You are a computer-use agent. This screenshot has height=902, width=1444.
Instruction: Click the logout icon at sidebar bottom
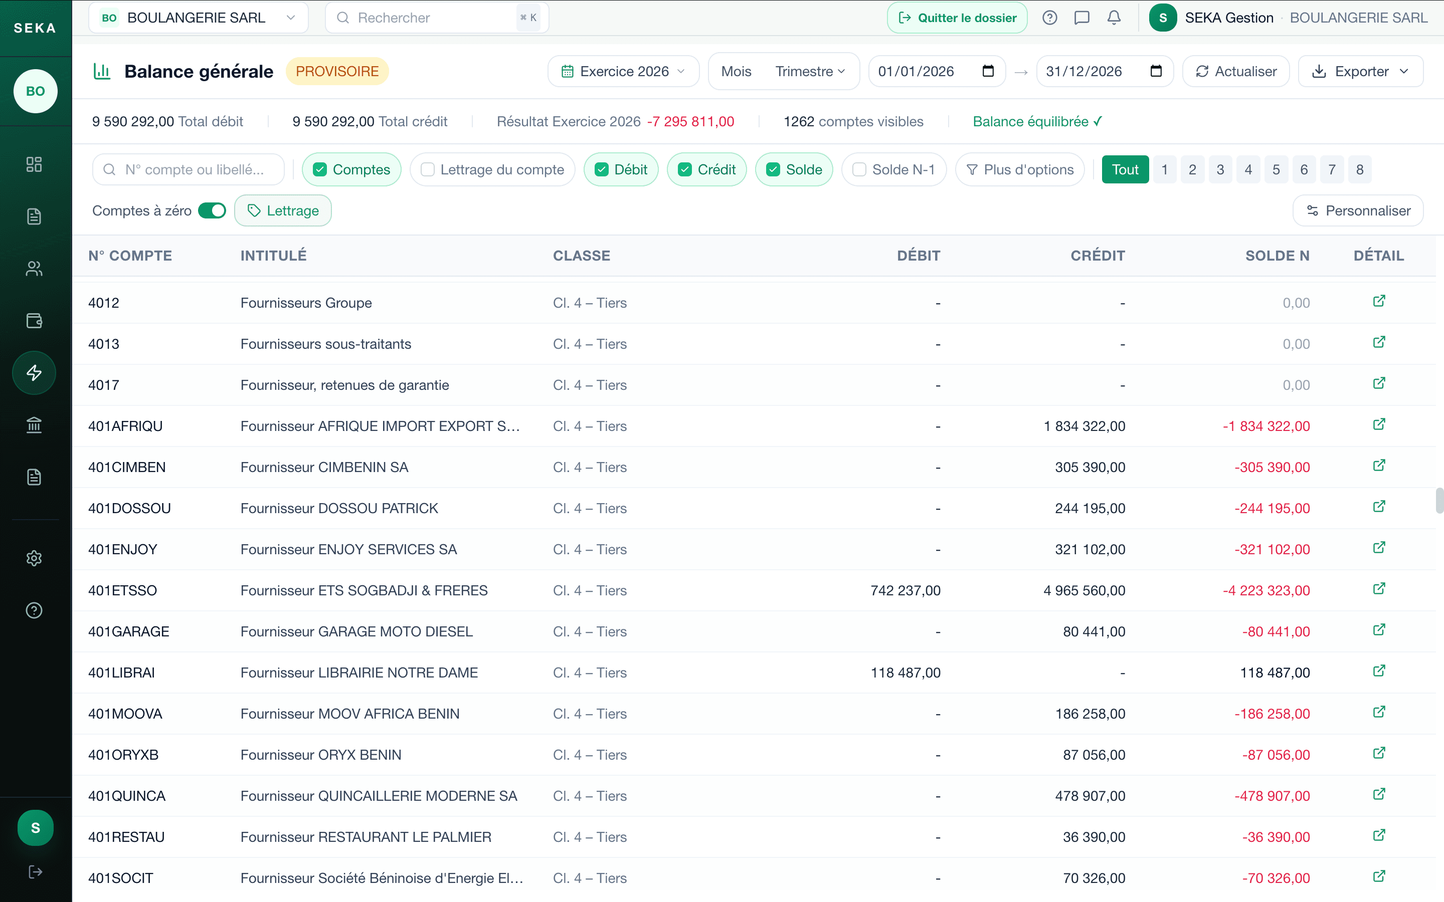[x=35, y=872]
